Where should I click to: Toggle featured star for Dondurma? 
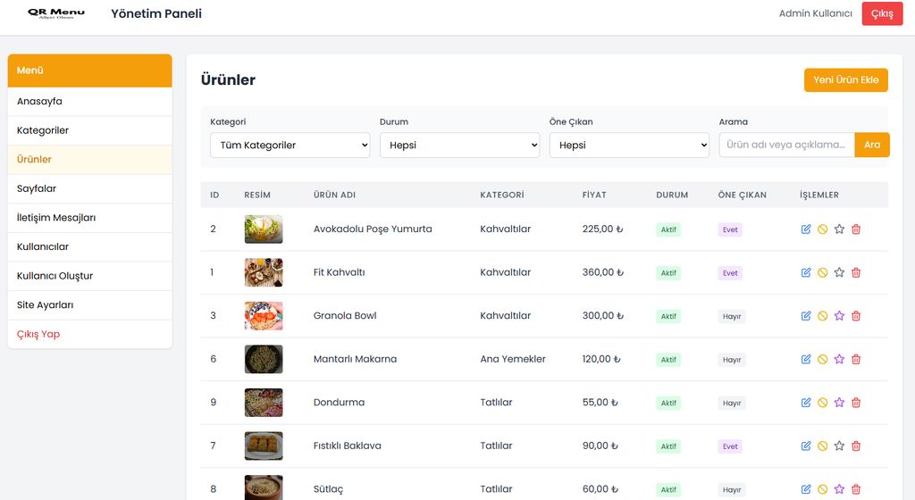(x=839, y=403)
